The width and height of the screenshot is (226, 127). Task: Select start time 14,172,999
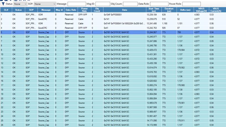pos(152,125)
